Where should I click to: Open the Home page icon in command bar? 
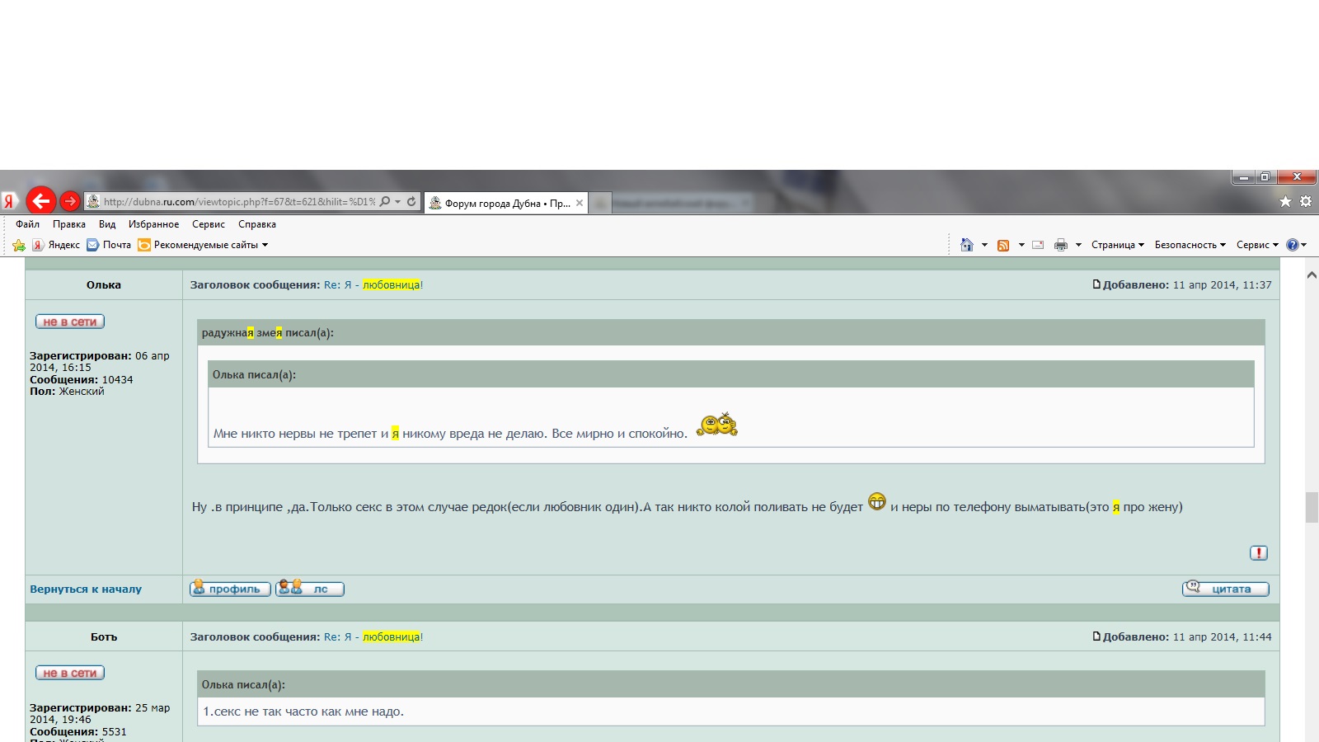[x=967, y=245]
